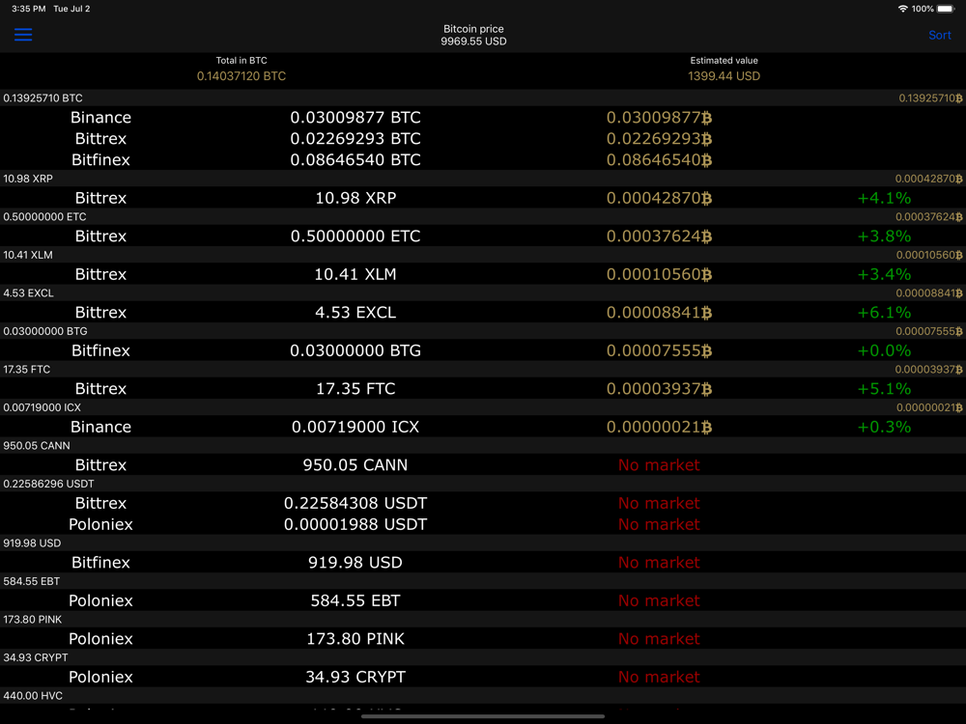Tap the +6.1% change for EXCL

click(884, 312)
